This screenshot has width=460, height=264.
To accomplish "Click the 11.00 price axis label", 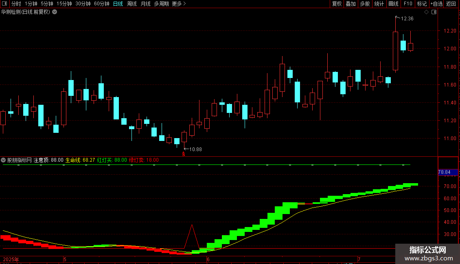I will point(450,138).
